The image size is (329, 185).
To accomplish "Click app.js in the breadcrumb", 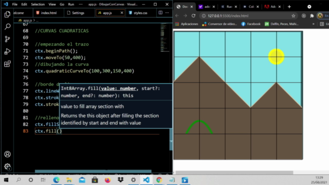I will point(27,21).
